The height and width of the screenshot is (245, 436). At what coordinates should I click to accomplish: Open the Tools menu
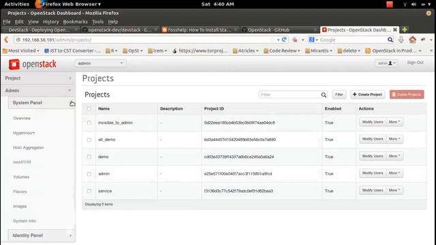(x=98, y=22)
